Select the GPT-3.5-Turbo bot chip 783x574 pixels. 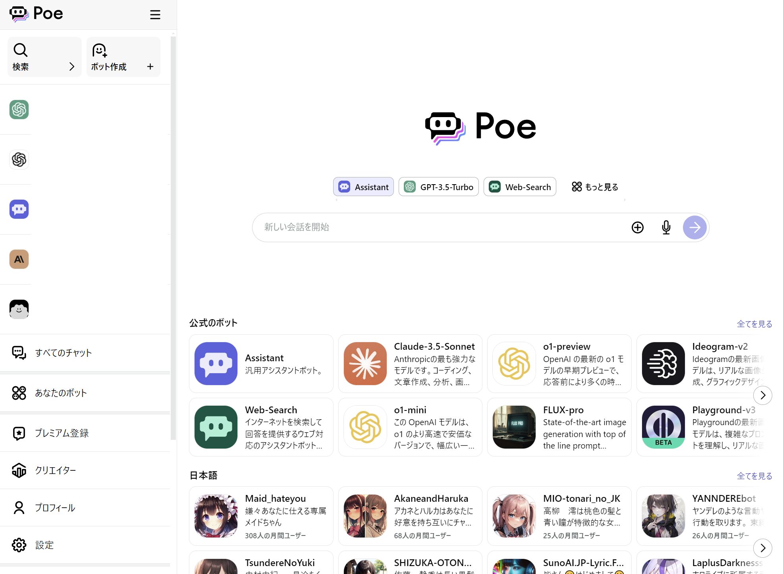point(439,187)
